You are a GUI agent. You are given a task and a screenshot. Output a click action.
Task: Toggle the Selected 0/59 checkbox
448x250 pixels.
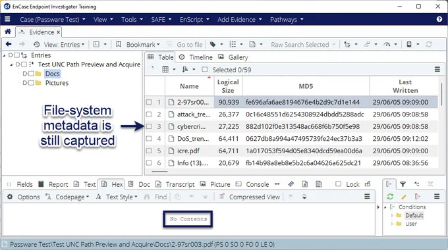[x=205, y=69]
